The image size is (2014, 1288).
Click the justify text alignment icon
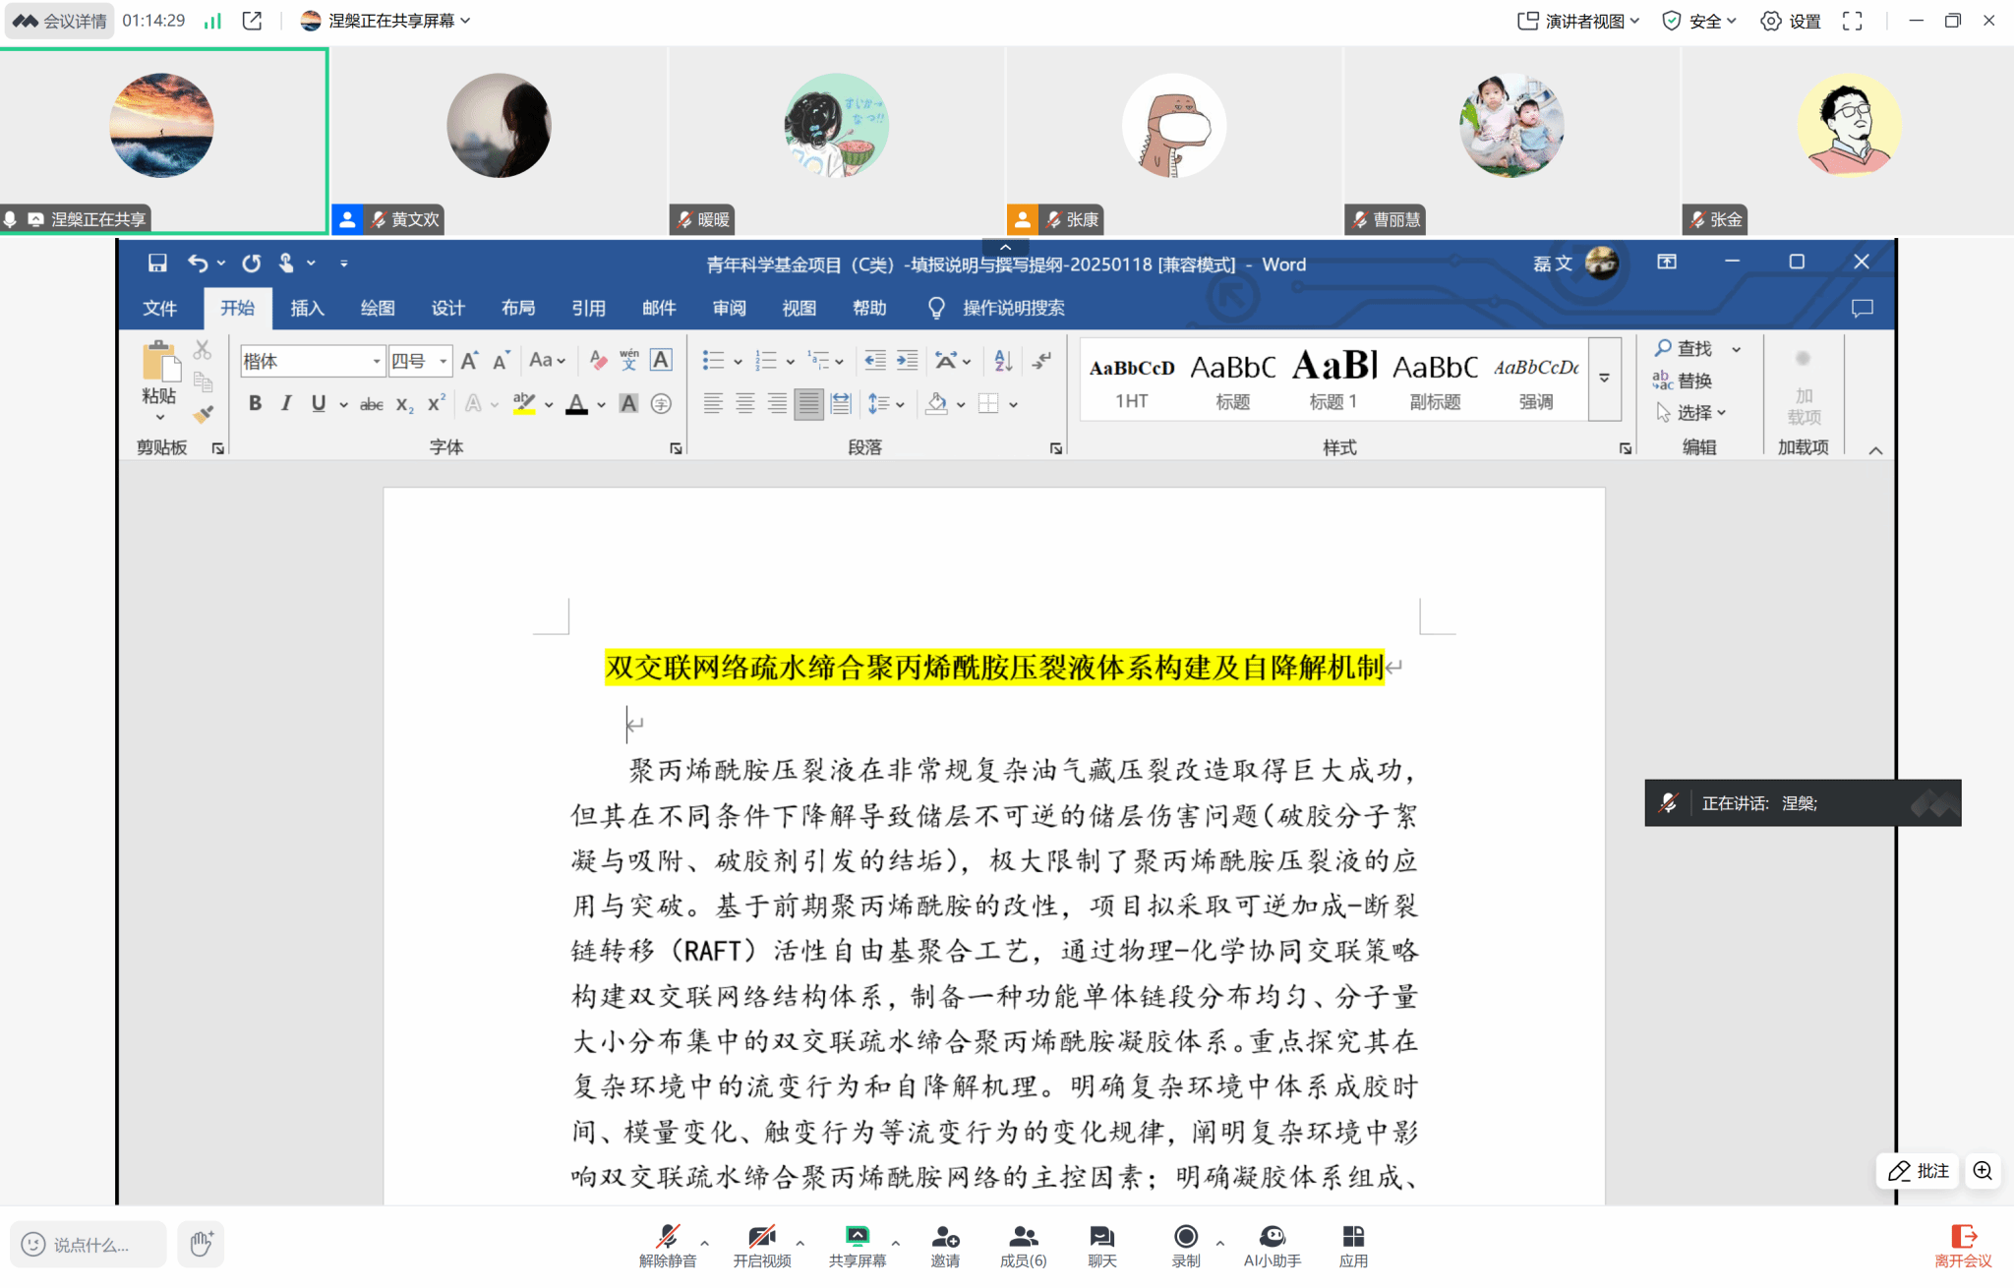808,403
